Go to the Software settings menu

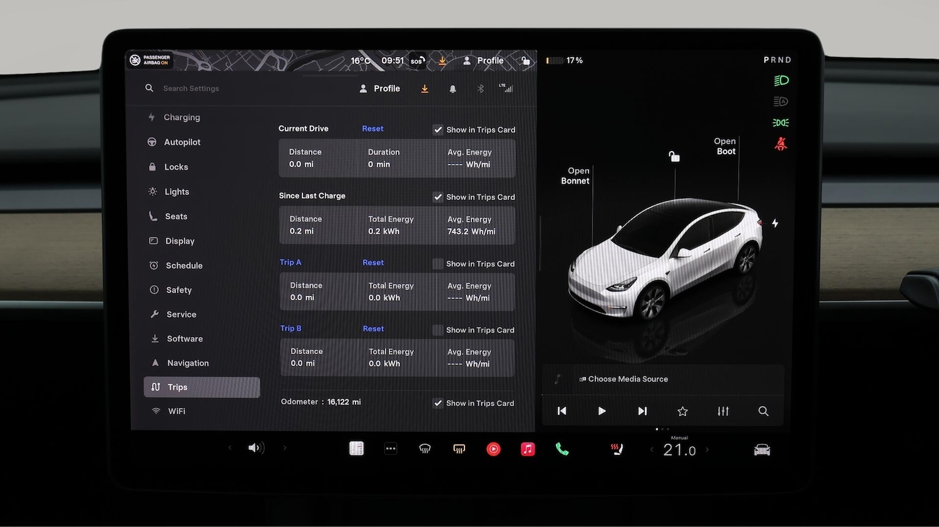185,339
